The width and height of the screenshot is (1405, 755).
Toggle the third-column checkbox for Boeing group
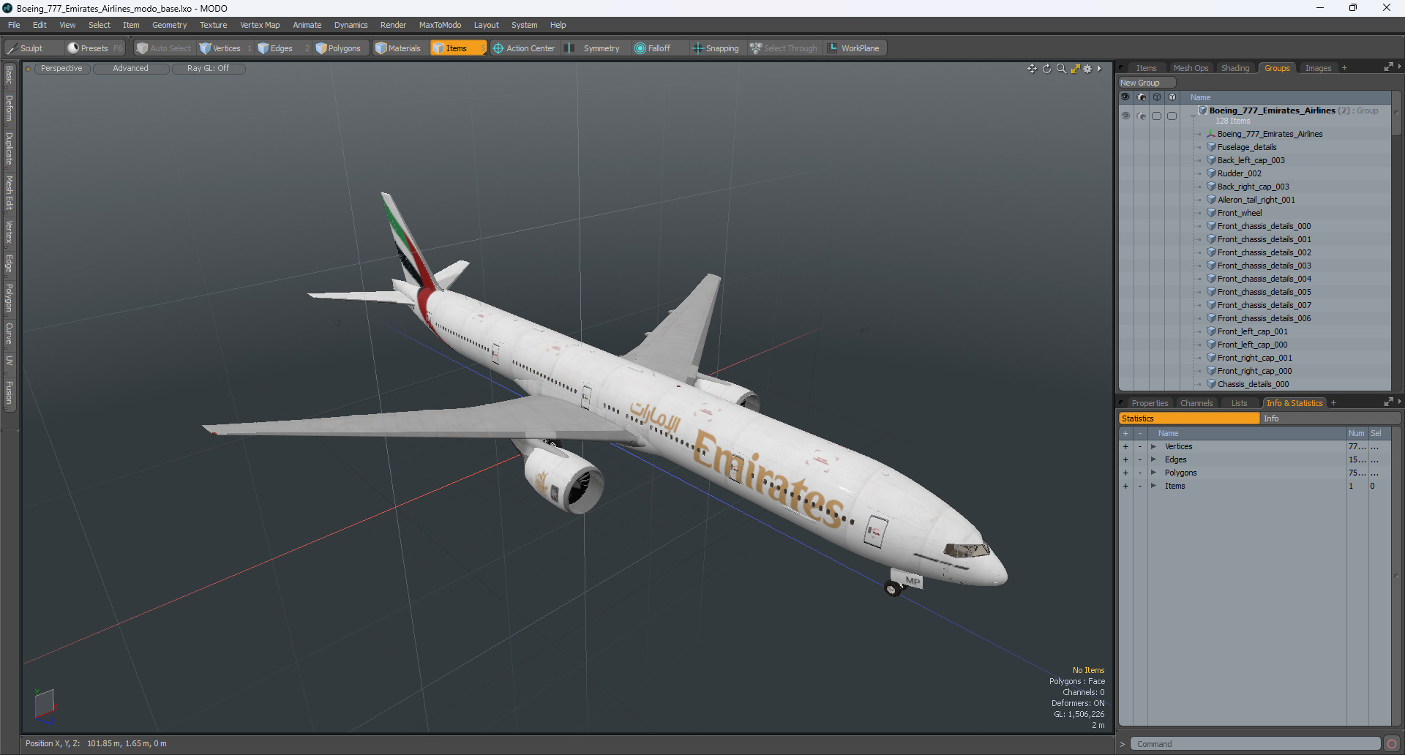click(1156, 116)
